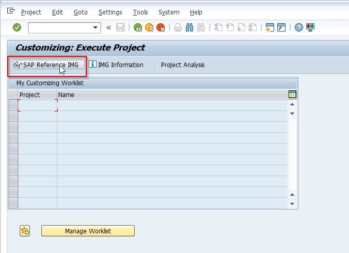Open the window menu icon left of Project

click(11, 11)
